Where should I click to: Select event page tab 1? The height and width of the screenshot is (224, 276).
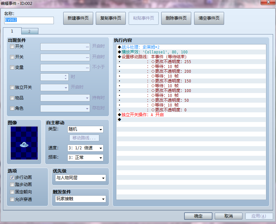coord(12,31)
